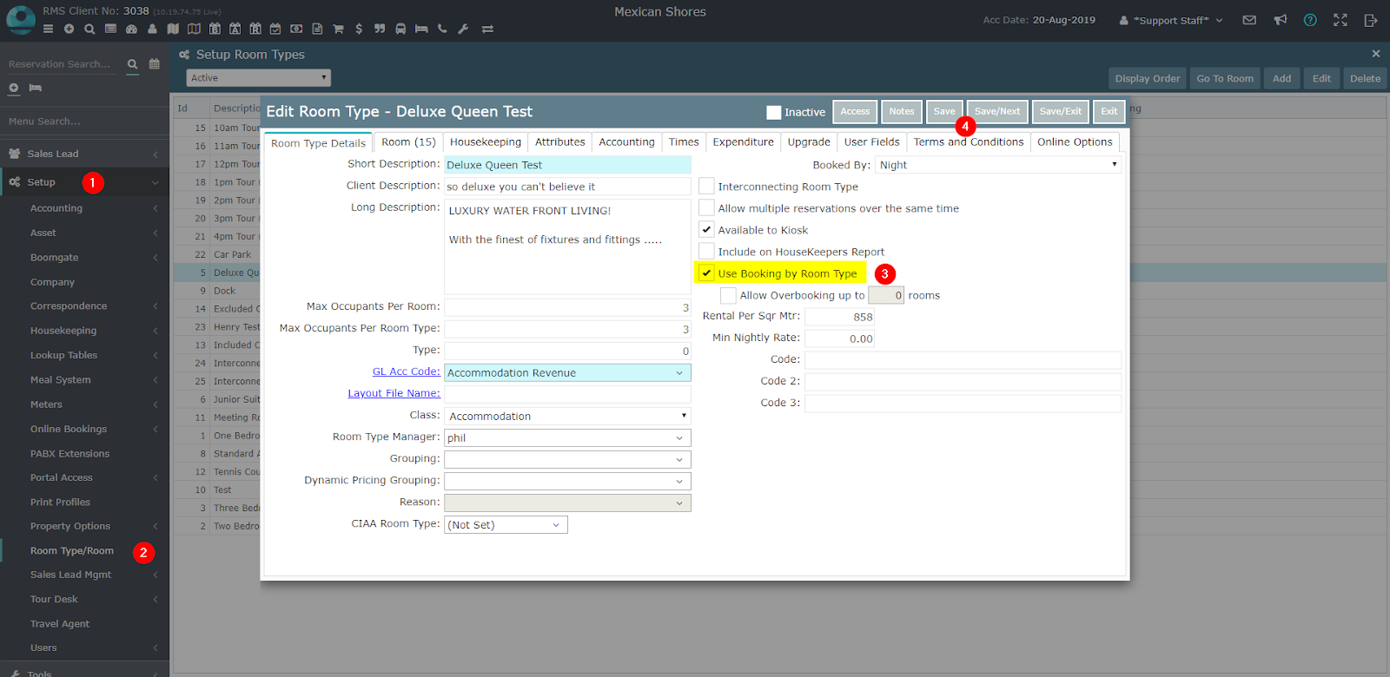Click the sidebar calendar icon beside reservation search
1390x677 pixels.
click(x=155, y=63)
